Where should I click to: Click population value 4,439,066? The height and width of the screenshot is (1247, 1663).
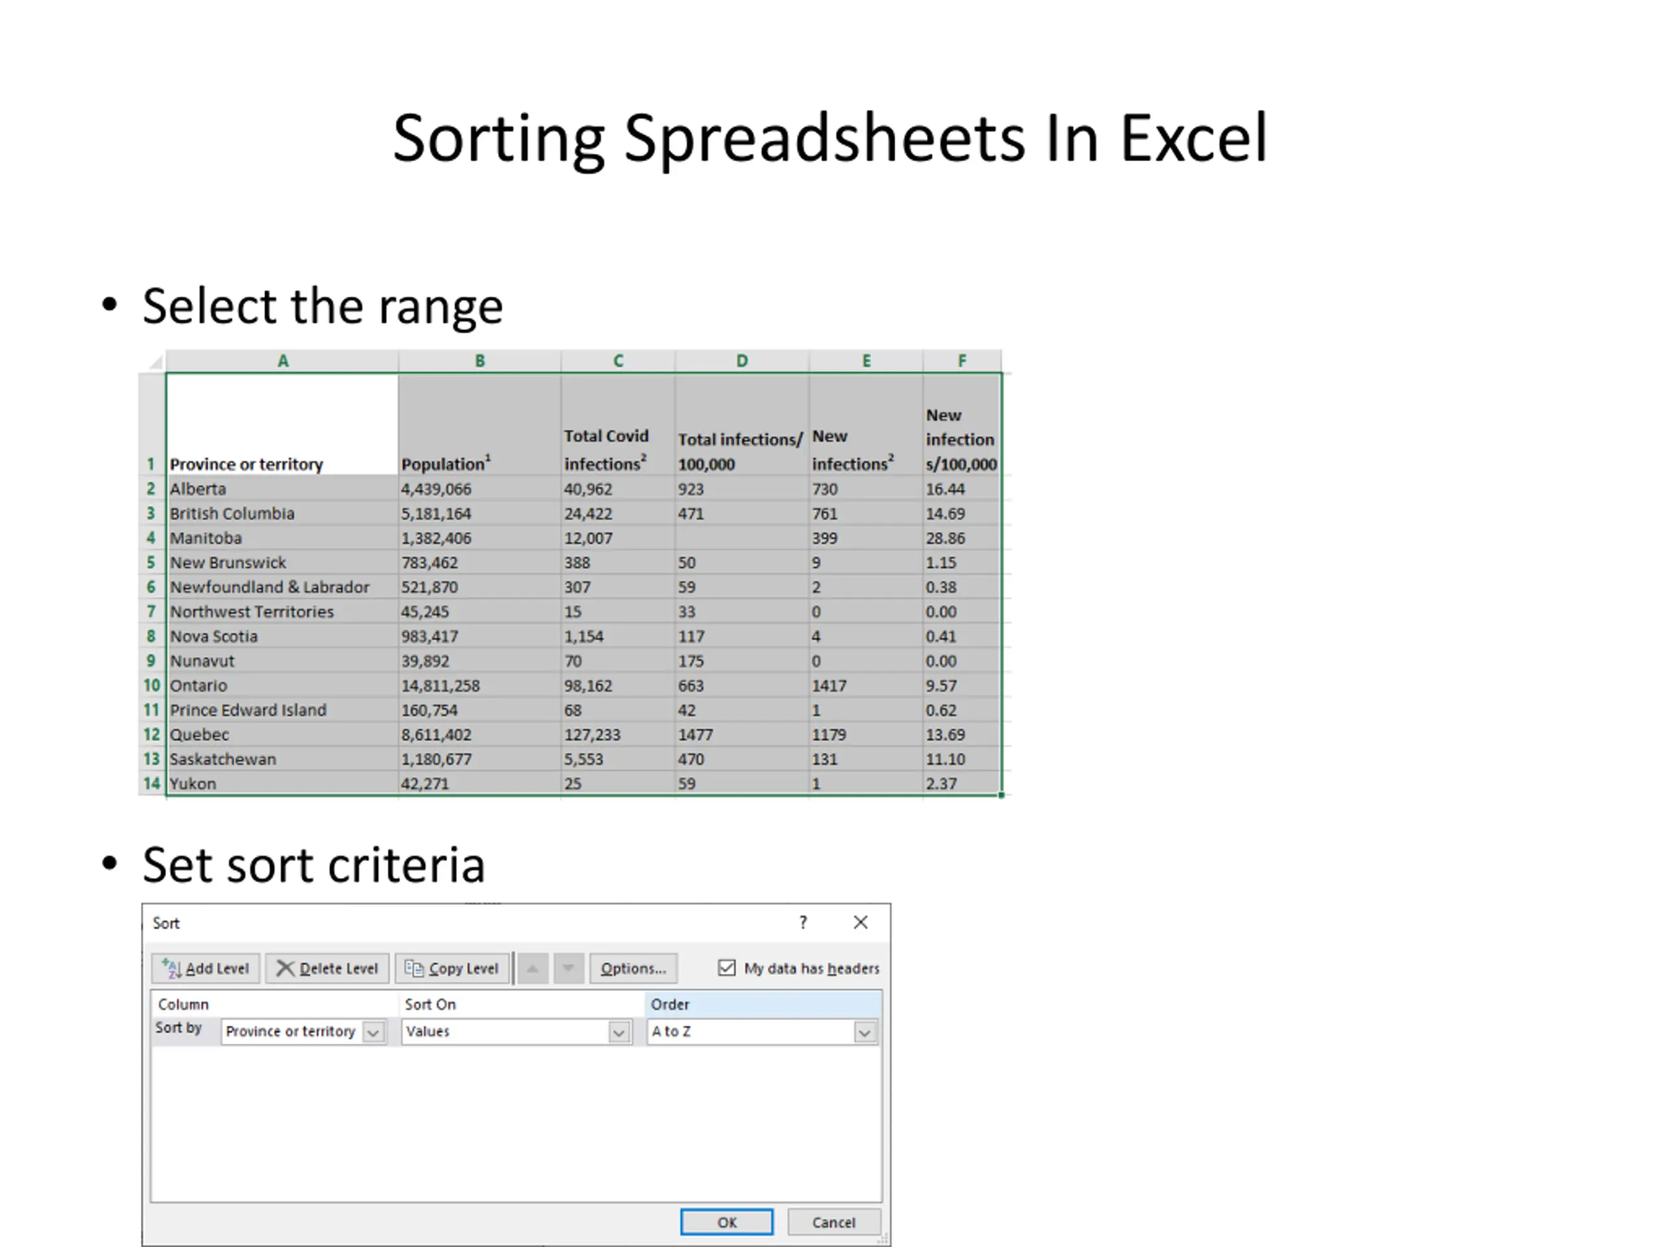pyautogui.click(x=479, y=488)
